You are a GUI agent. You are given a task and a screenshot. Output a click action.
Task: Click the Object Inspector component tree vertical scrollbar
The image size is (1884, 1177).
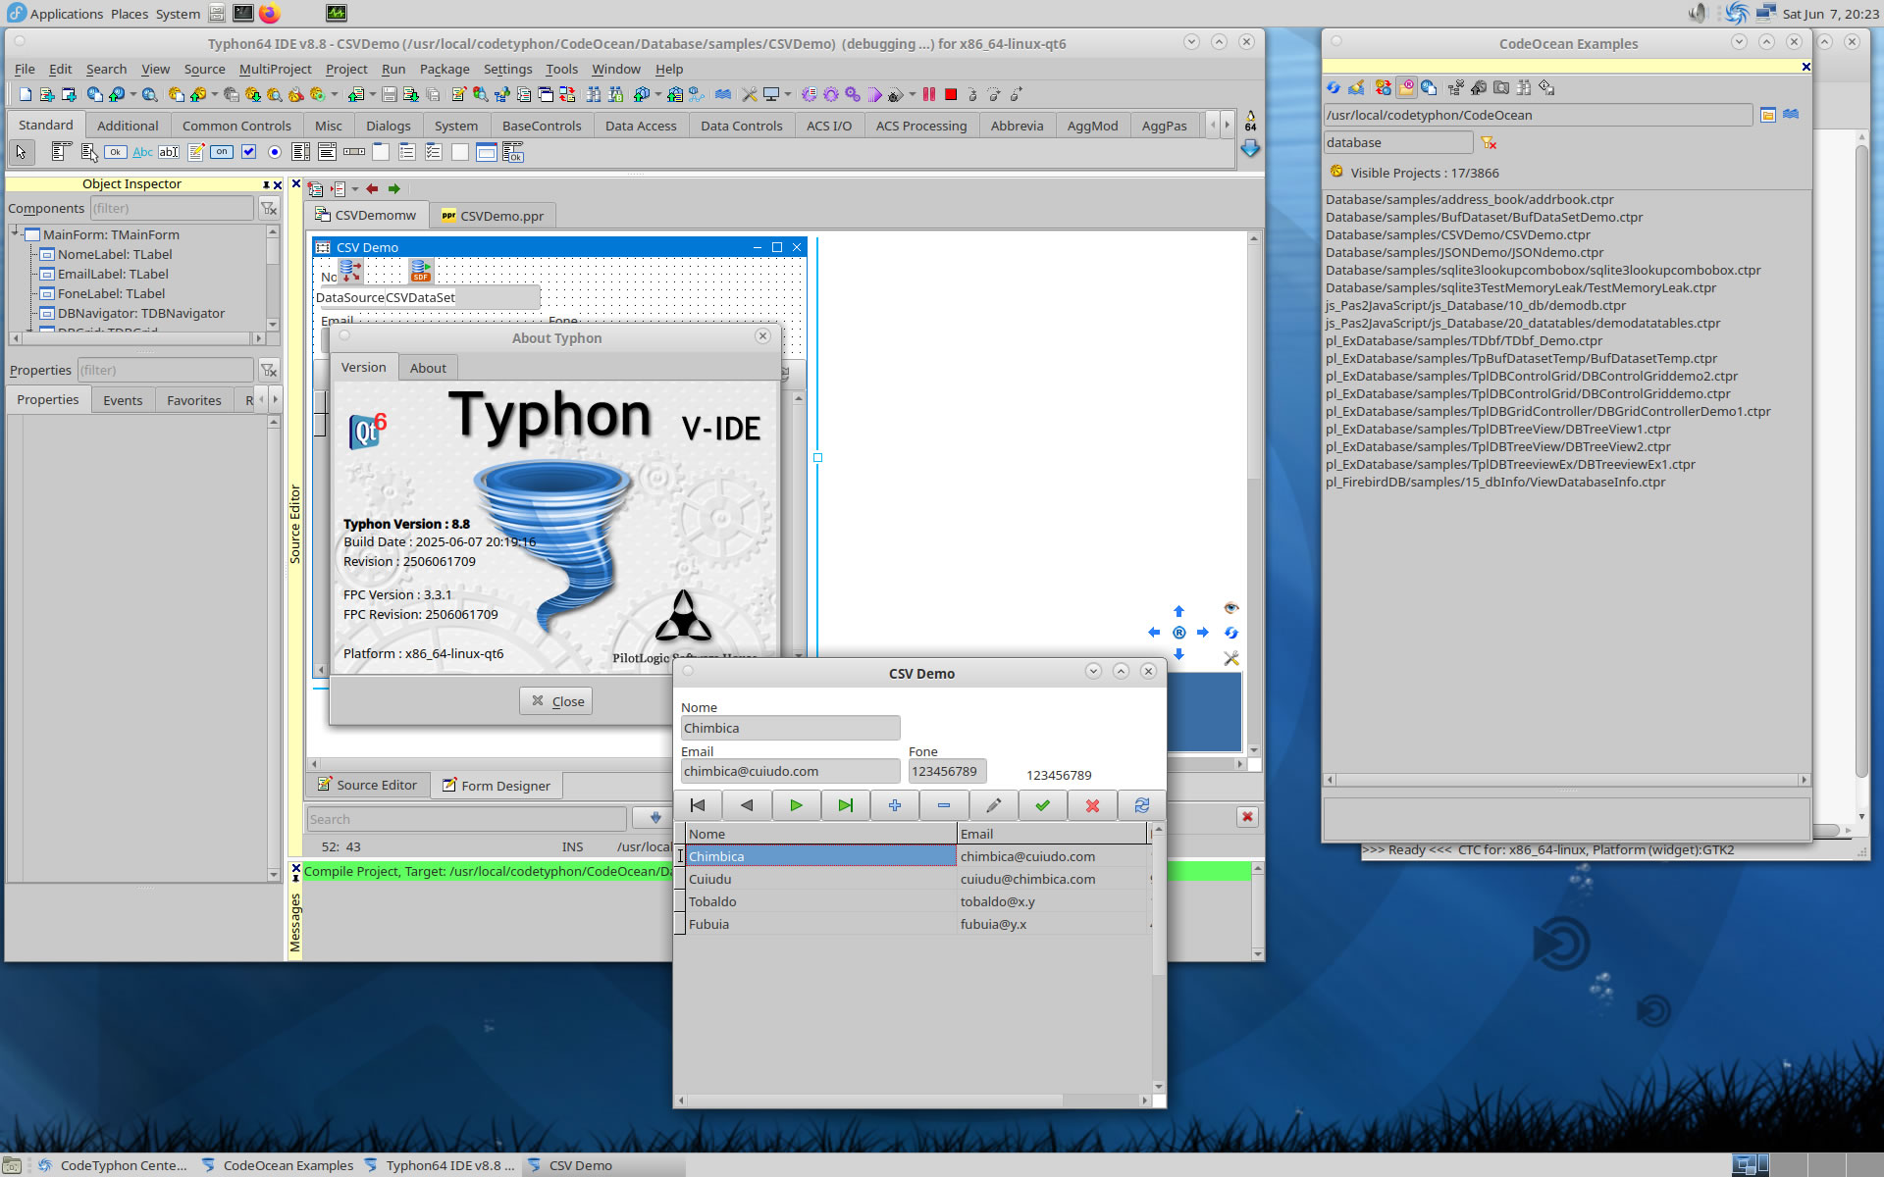(273, 279)
